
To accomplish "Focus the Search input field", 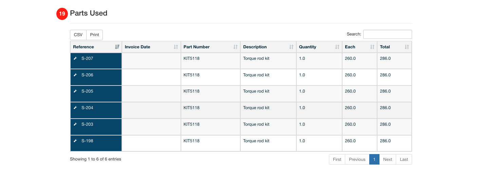I will click(388, 34).
